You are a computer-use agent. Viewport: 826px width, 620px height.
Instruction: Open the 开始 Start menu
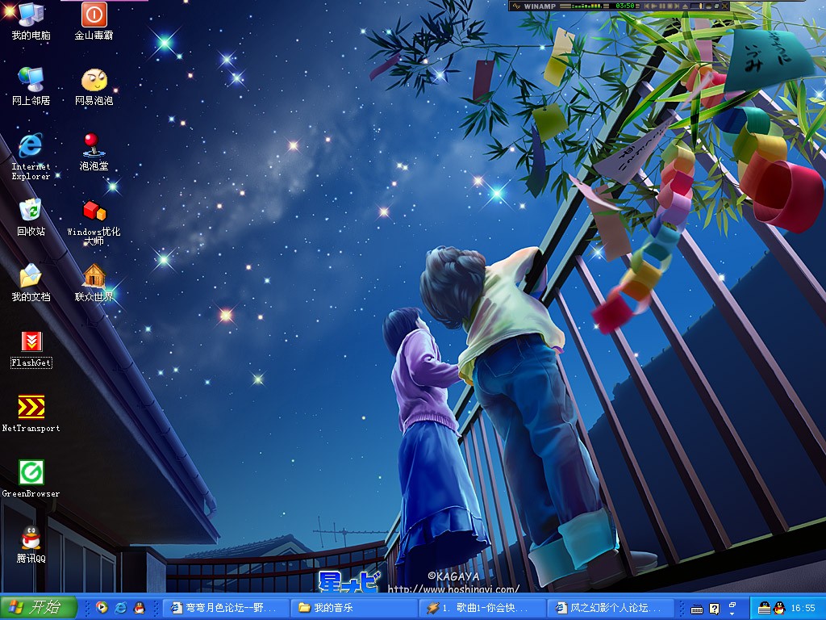39,607
